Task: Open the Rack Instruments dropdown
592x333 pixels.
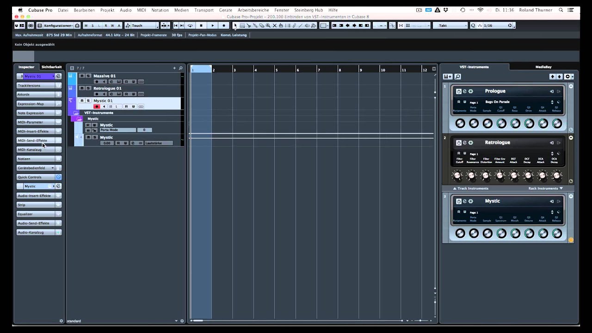Action: [x=546, y=189]
